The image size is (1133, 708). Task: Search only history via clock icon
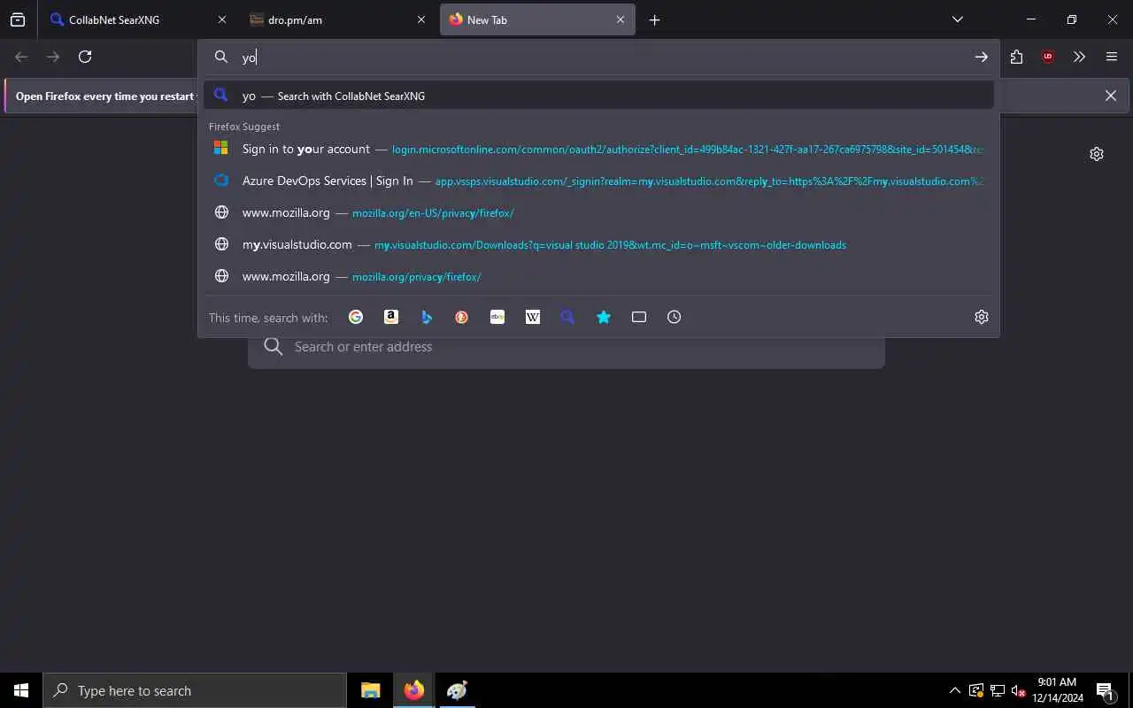point(674,317)
